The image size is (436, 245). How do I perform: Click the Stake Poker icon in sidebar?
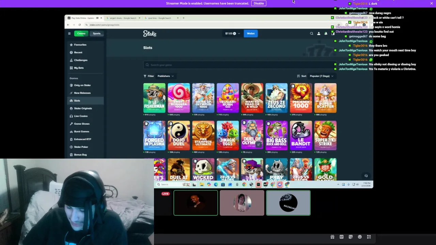[71, 147]
